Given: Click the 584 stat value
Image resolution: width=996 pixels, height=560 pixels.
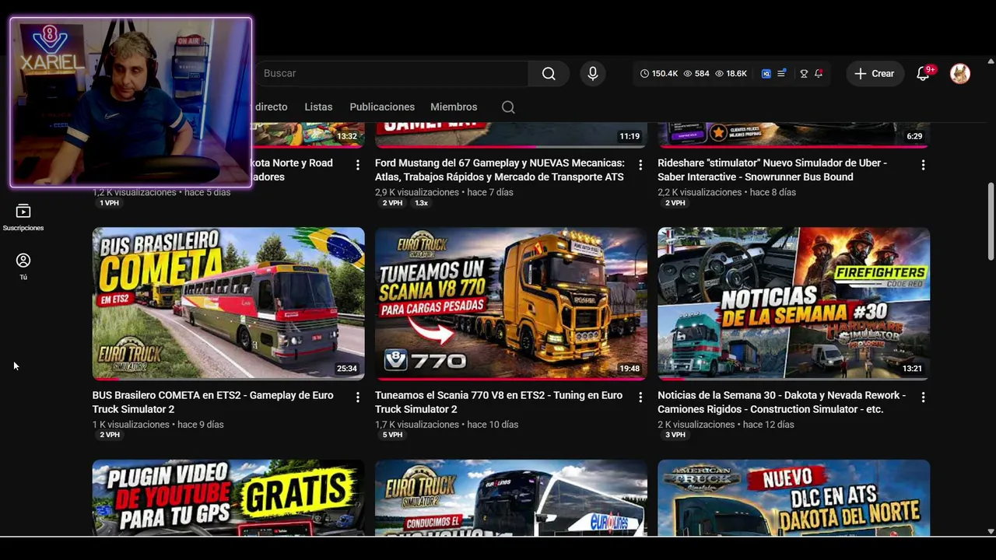Looking at the screenshot, I should [x=702, y=74].
